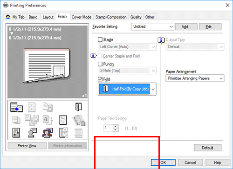Click the page preview thumbnail image
Image resolution: width=233 pixels, height=169 pixels.
(x=47, y=66)
